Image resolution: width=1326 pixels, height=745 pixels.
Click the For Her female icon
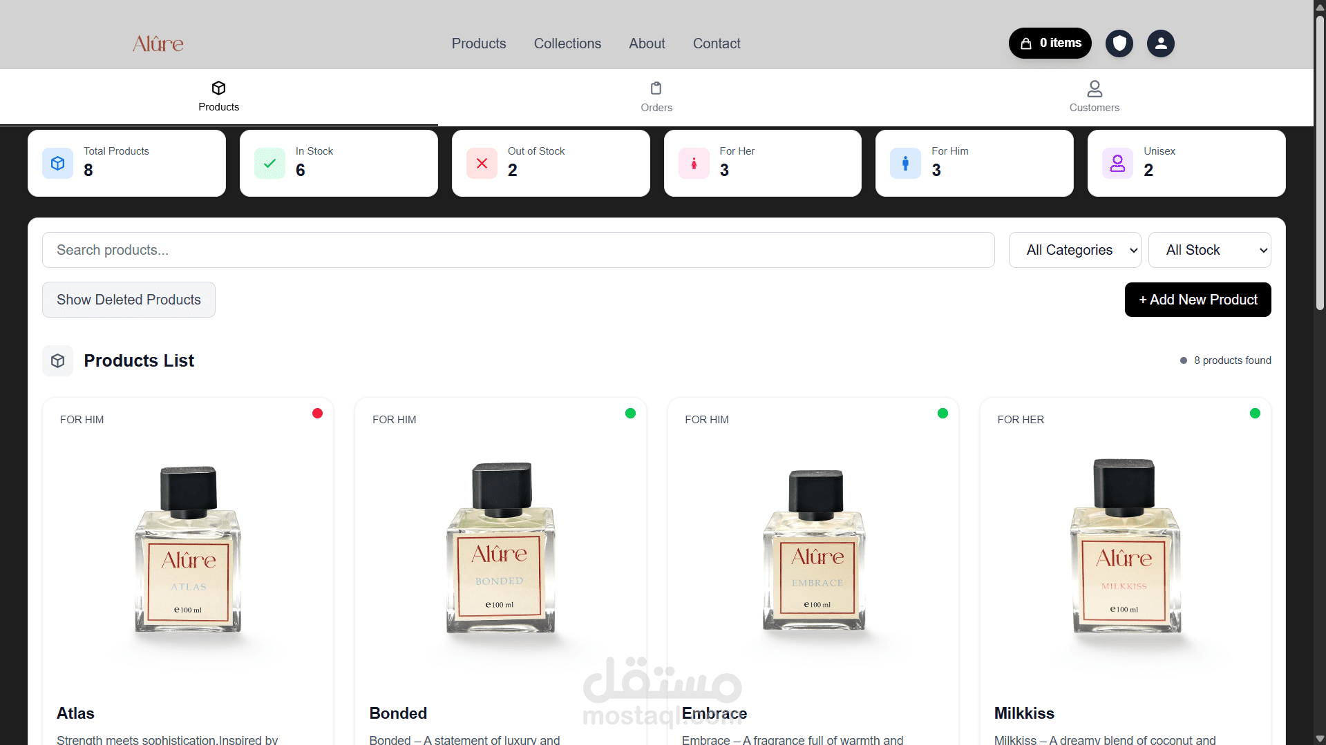pyautogui.click(x=694, y=164)
